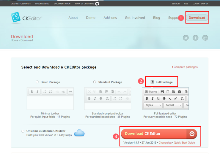Open the Google Plus social icon

tap(205, 38)
